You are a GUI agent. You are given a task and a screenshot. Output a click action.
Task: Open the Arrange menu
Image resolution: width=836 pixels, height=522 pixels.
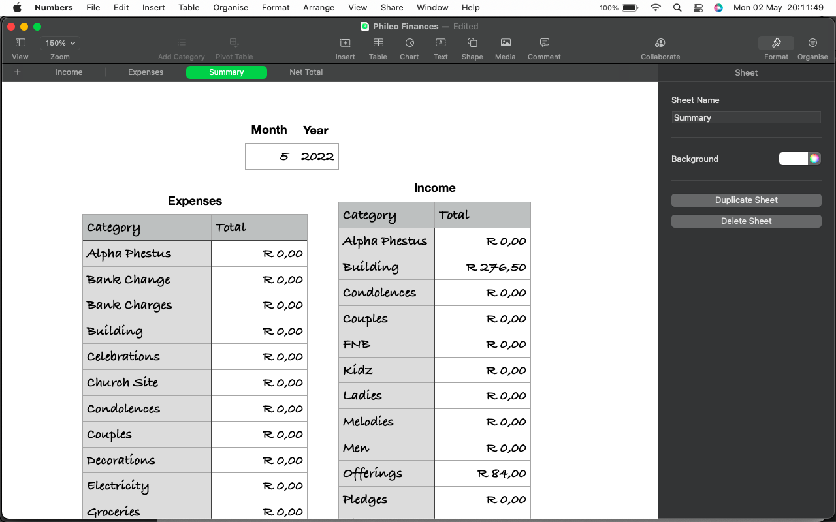[x=319, y=8]
